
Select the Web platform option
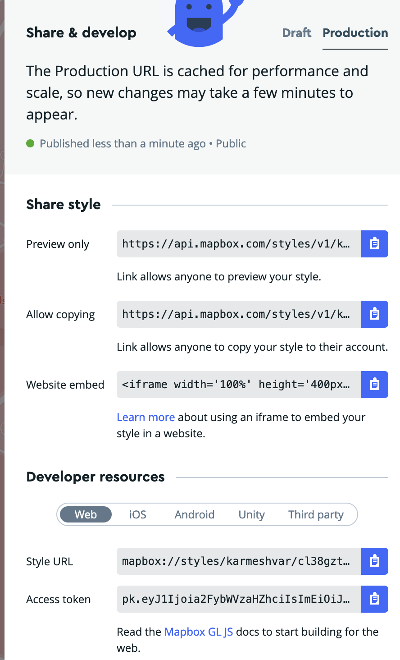click(x=86, y=514)
